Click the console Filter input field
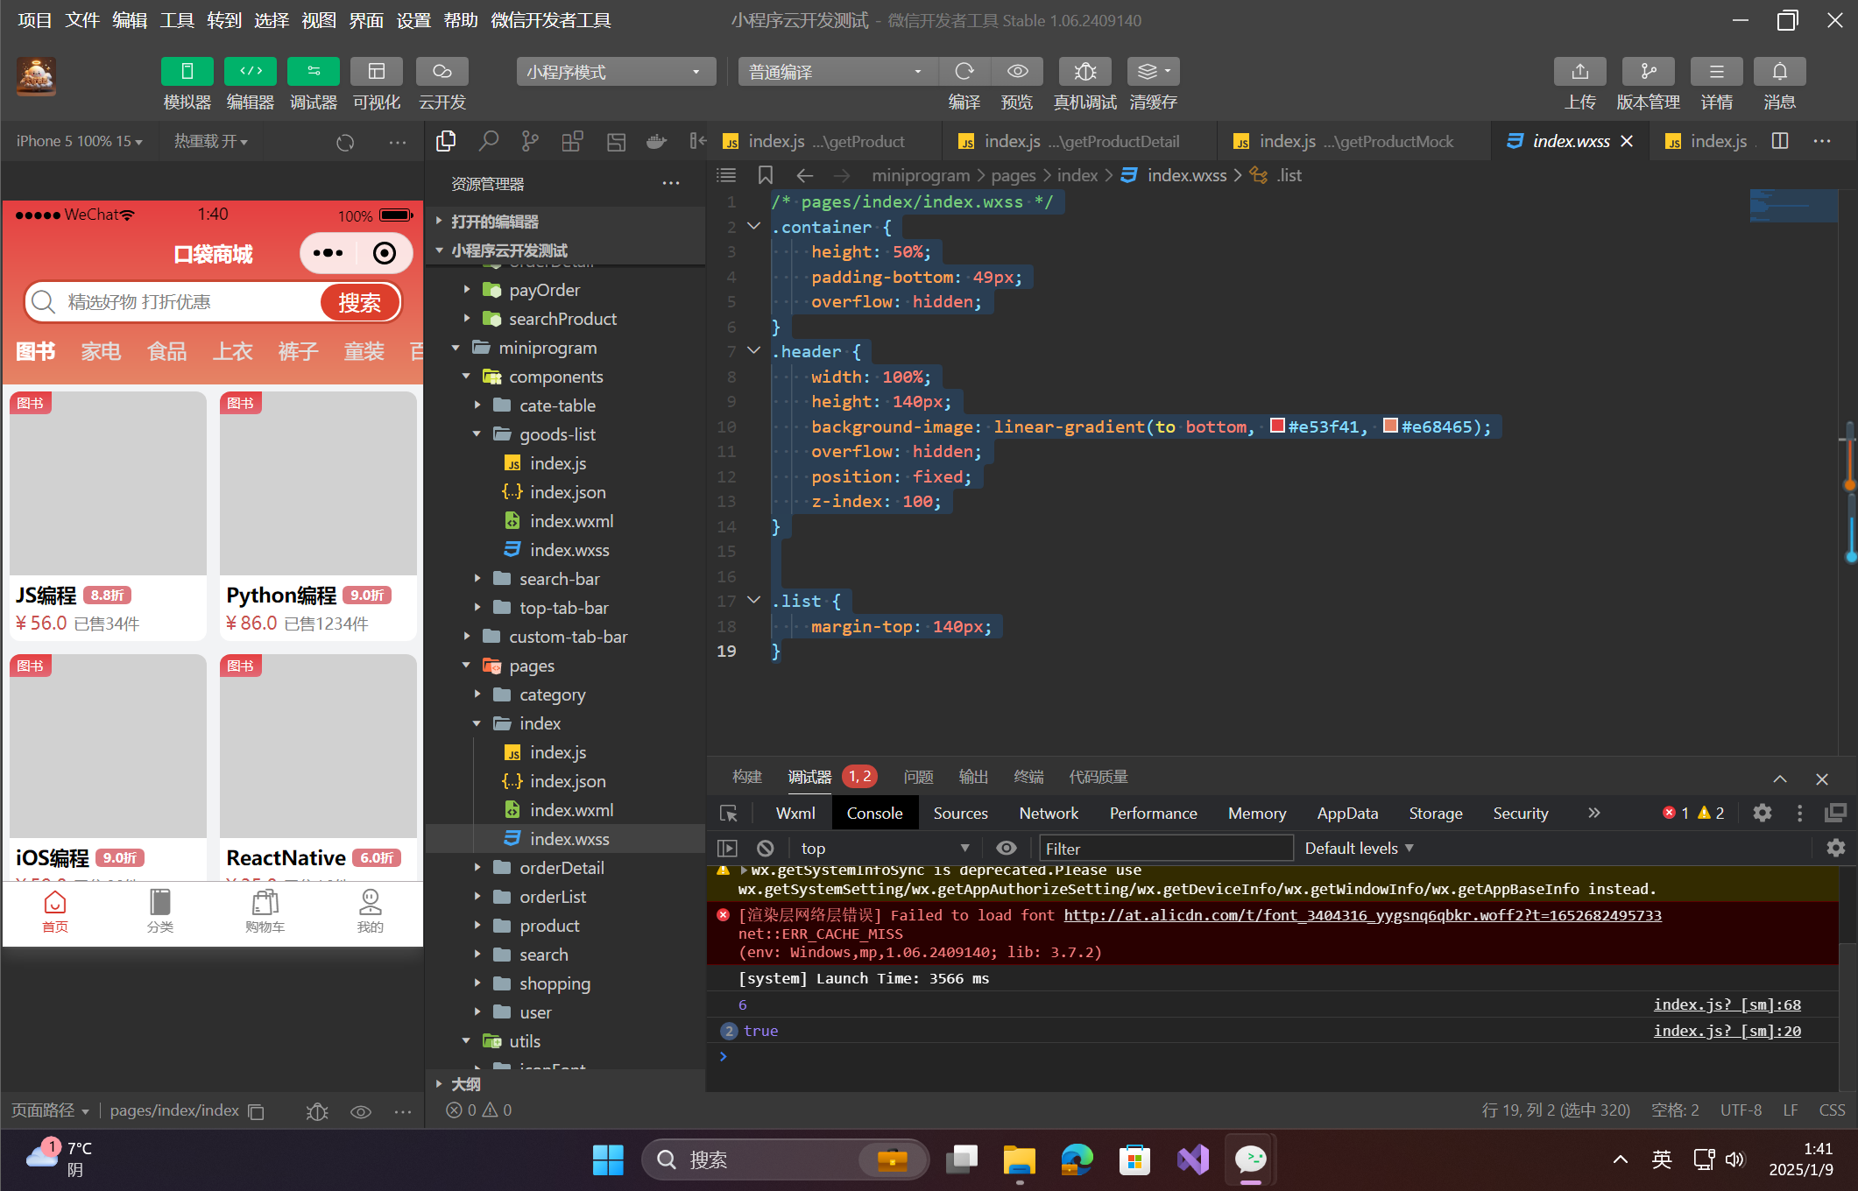This screenshot has height=1191, width=1858. (1165, 848)
